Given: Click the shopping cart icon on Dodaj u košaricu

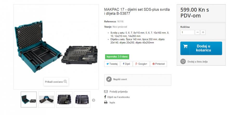Looking at the screenshot, I should [x=185, y=46].
